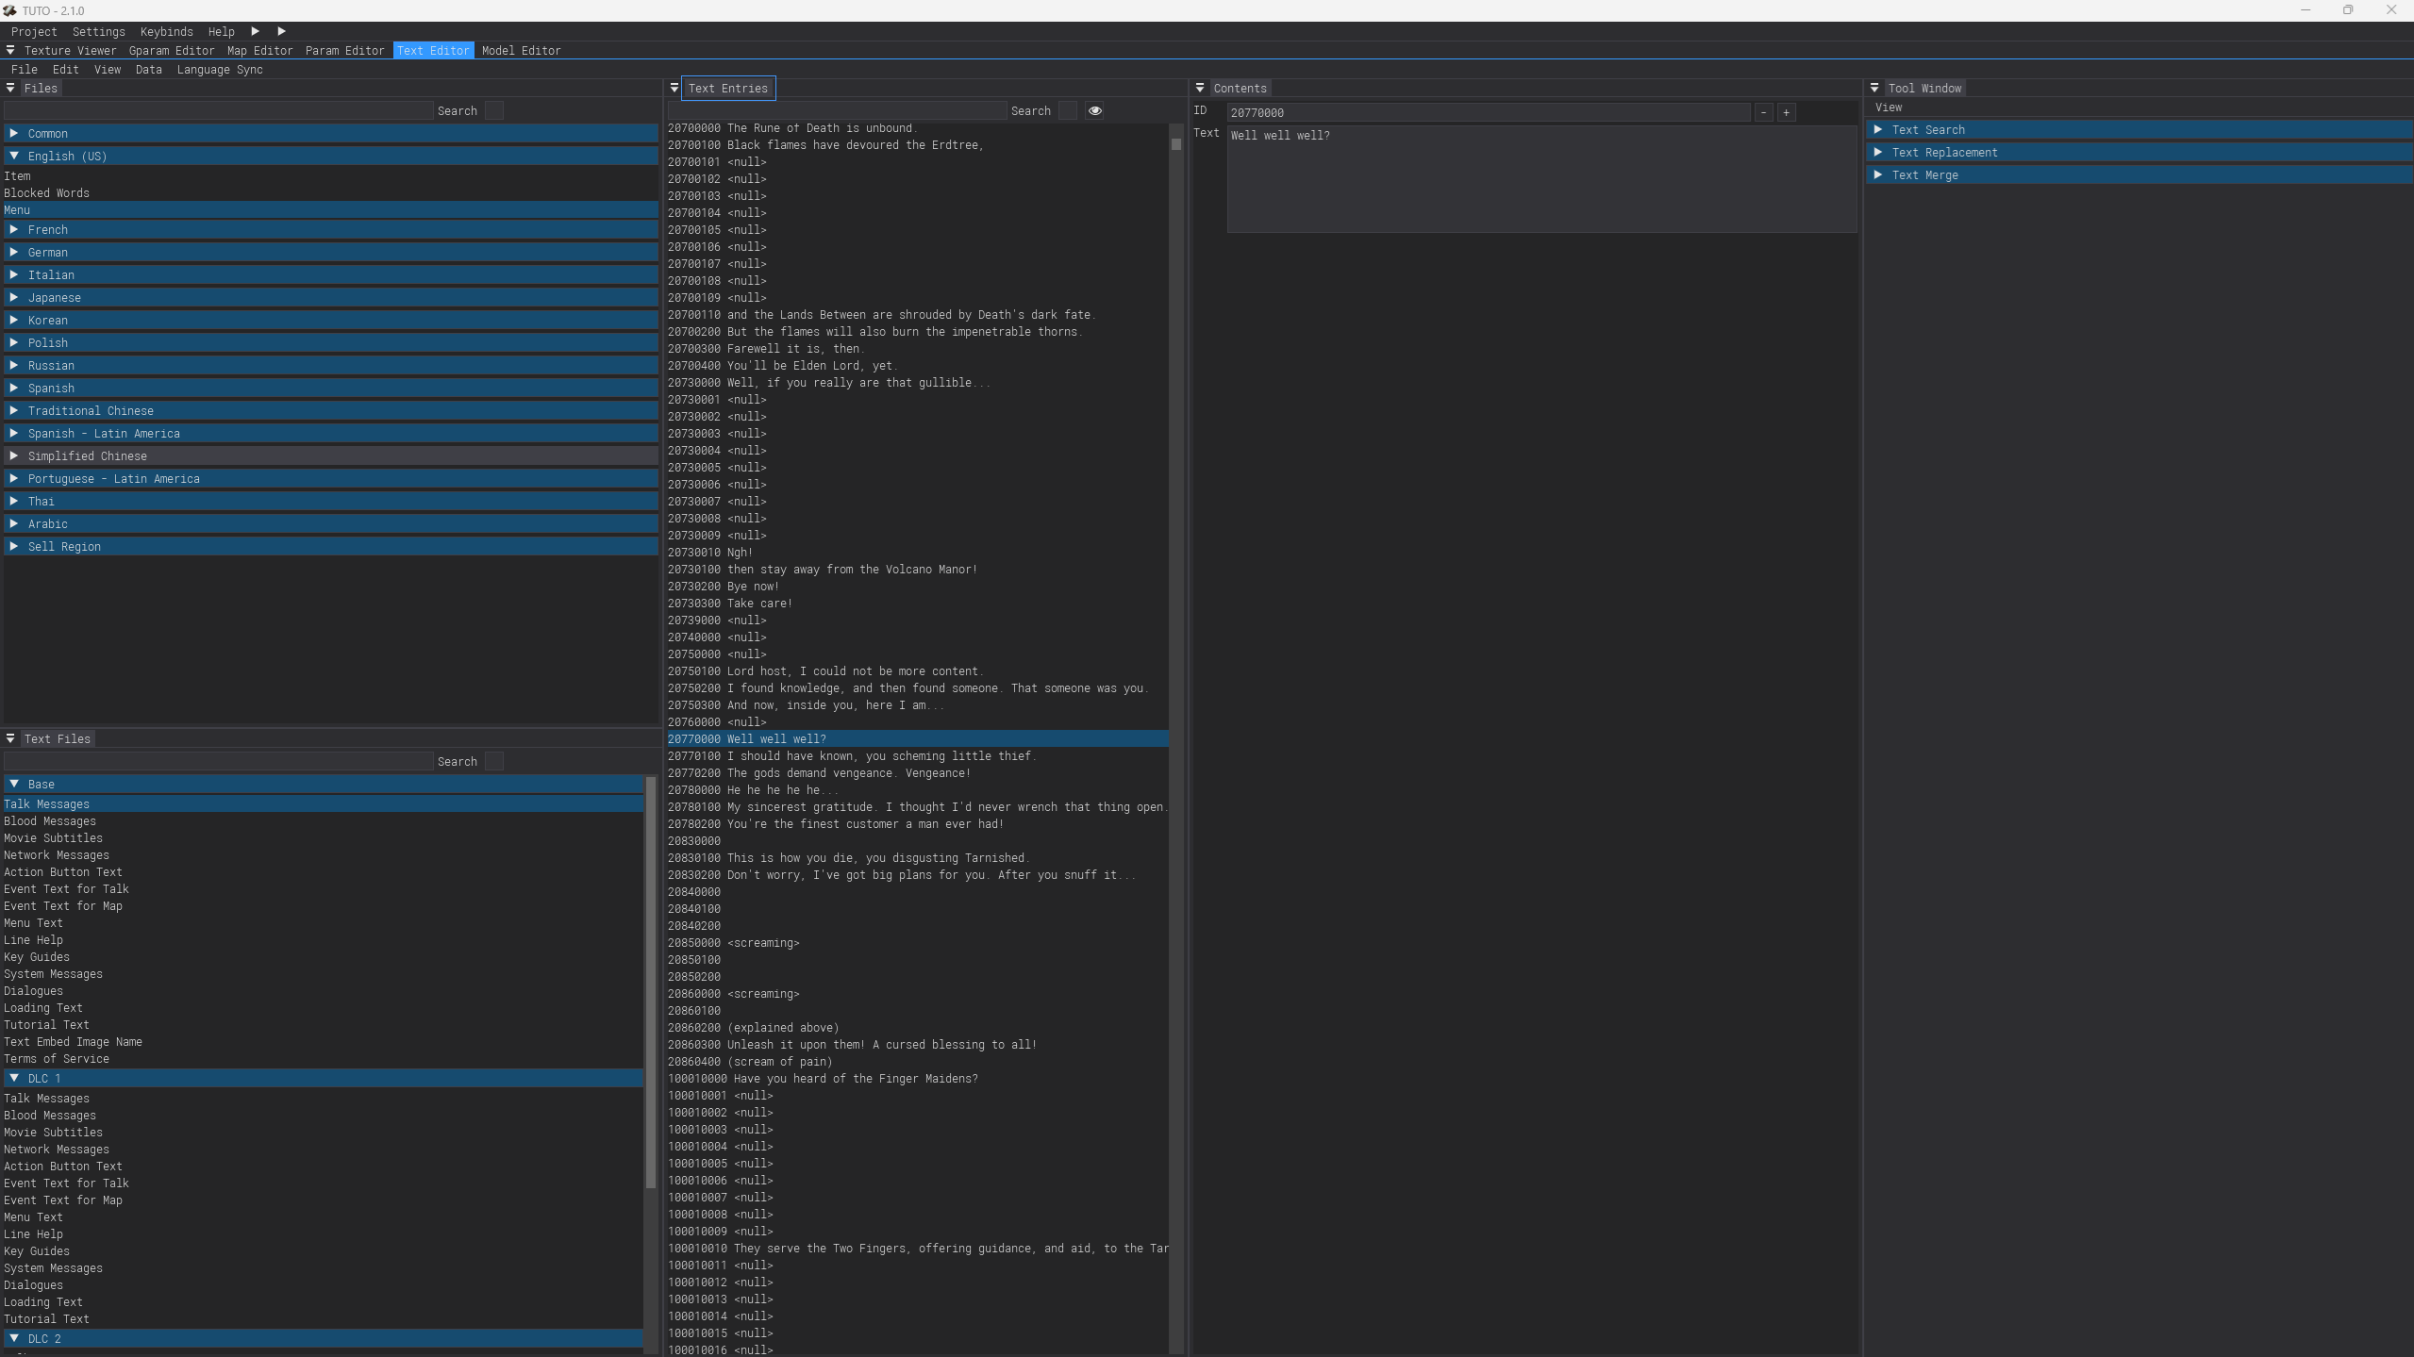
Task: Click the ID field showing 20770000
Action: click(1489, 112)
